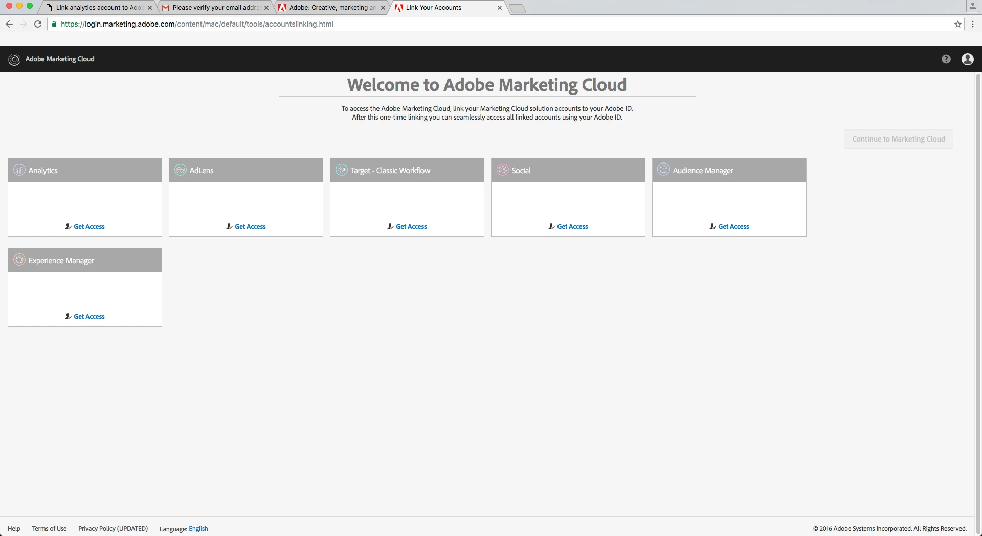This screenshot has height=536, width=982.
Task: Switch to Please verify your email tab
Action: [x=215, y=8]
